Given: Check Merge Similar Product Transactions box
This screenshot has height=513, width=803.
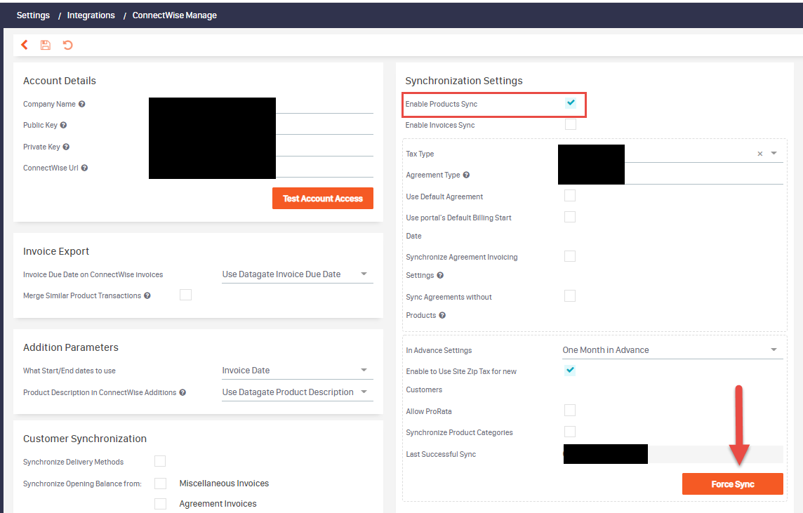Looking at the screenshot, I should click(185, 295).
